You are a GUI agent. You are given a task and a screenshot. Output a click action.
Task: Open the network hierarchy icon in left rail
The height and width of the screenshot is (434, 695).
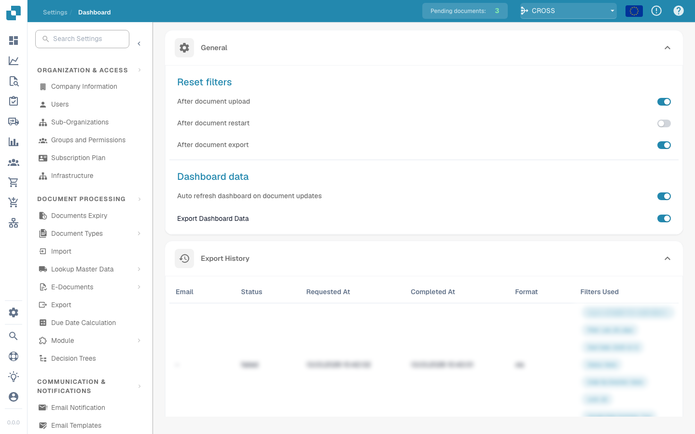(x=14, y=223)
